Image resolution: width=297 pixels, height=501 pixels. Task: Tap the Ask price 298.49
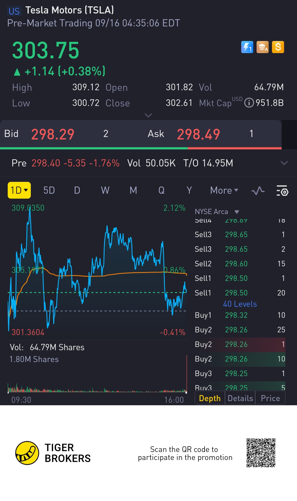pos(199,134)
